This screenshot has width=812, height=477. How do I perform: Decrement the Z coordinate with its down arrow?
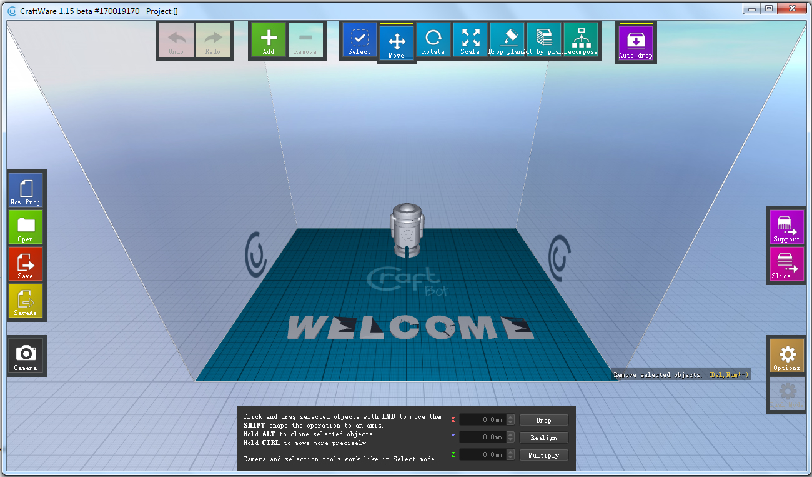(x=510, y=458)
